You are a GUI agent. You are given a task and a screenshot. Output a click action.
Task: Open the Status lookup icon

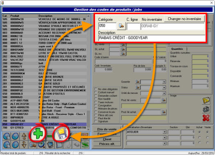[138, 87]
